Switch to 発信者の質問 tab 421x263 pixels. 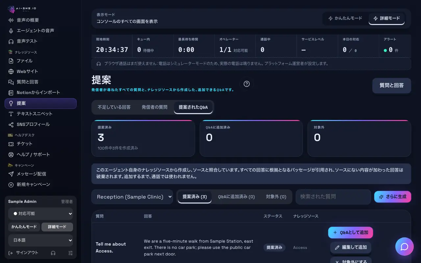[155, 107]
